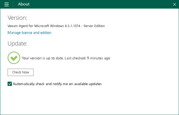This screenshot has width=179, height=115.
Task: Open the hamburger menu
Action: [7, 4]
